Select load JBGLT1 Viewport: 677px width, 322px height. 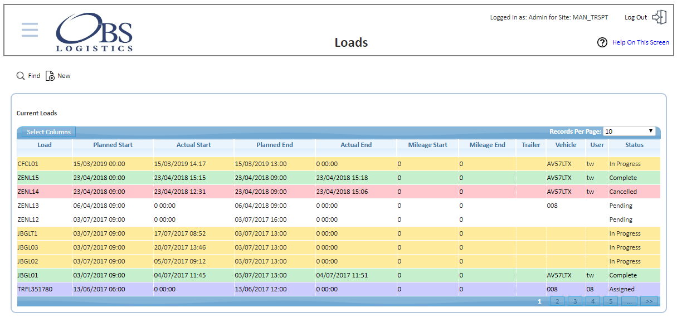tap(28, 233)
